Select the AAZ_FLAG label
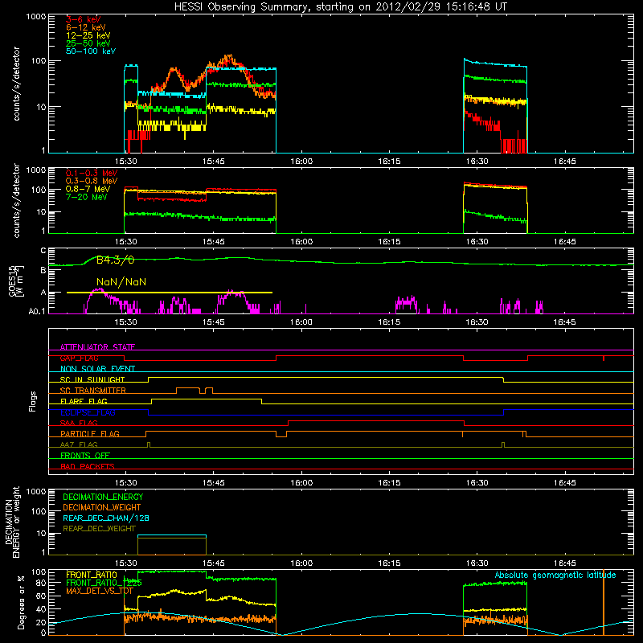 click(79, 444)
